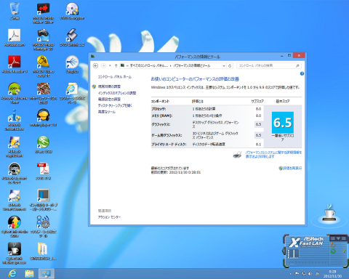View and print detailed performance information

pyautogui.click(x=273, y=155)
